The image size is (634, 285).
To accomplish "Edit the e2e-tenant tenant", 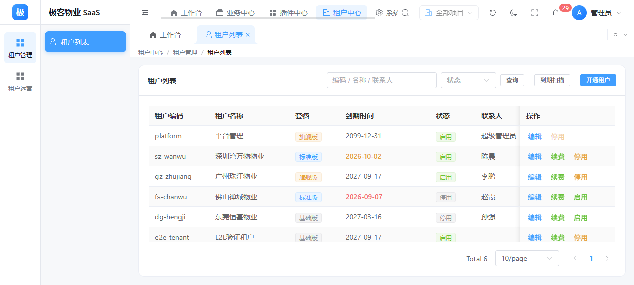I will click(535, 238).
